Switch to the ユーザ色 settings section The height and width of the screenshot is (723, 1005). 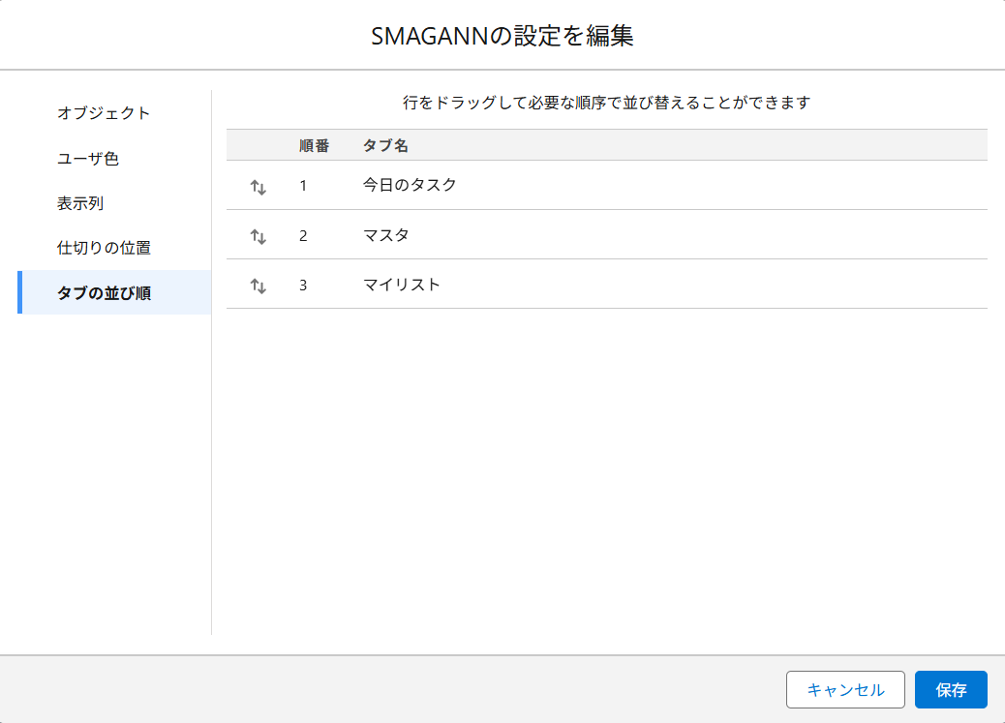(88, 159)
